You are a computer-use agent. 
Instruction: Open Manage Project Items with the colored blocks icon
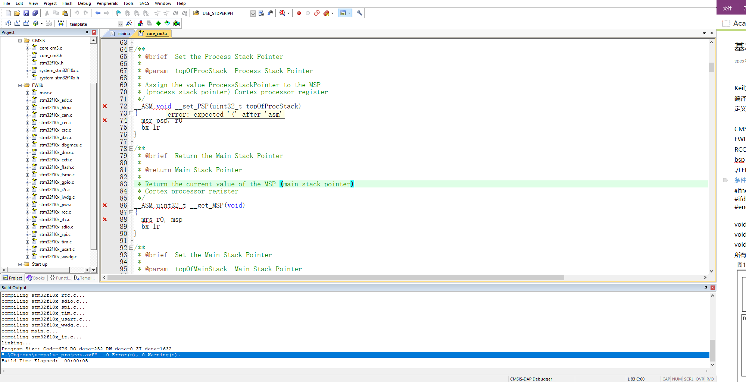(x=141, y=23)
